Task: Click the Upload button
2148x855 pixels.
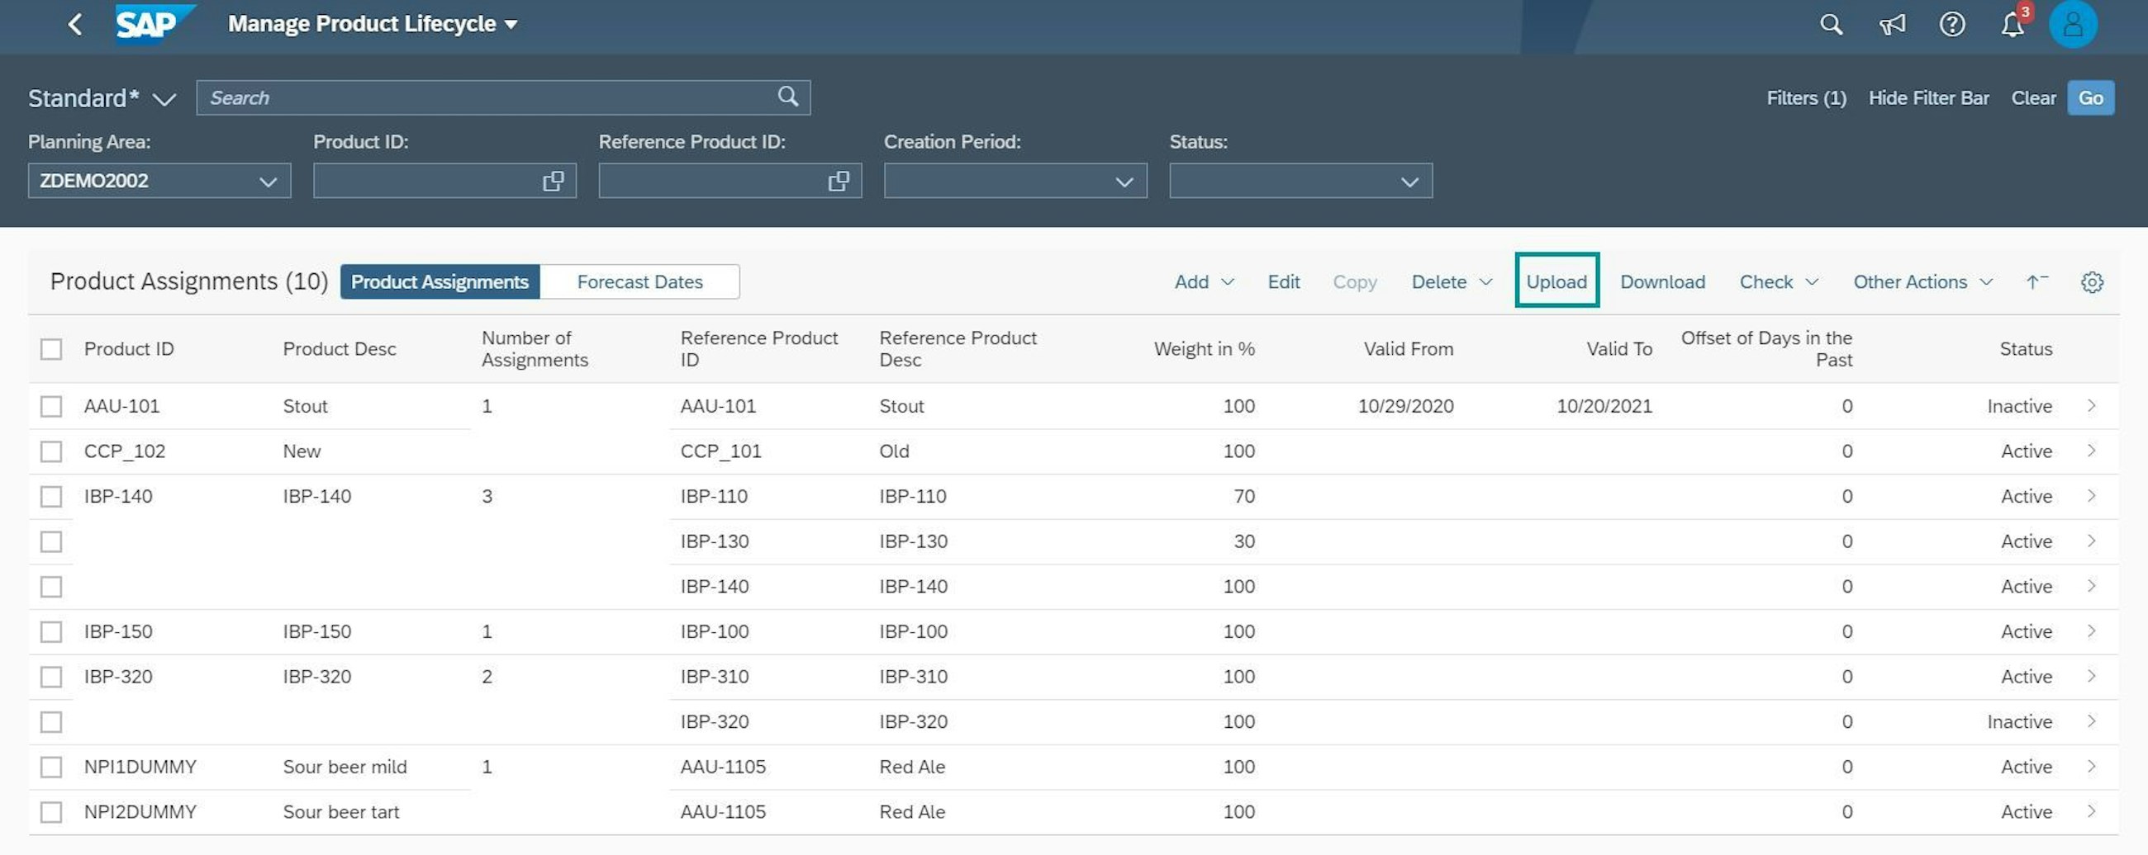Action: click(x=1556, y=282)
